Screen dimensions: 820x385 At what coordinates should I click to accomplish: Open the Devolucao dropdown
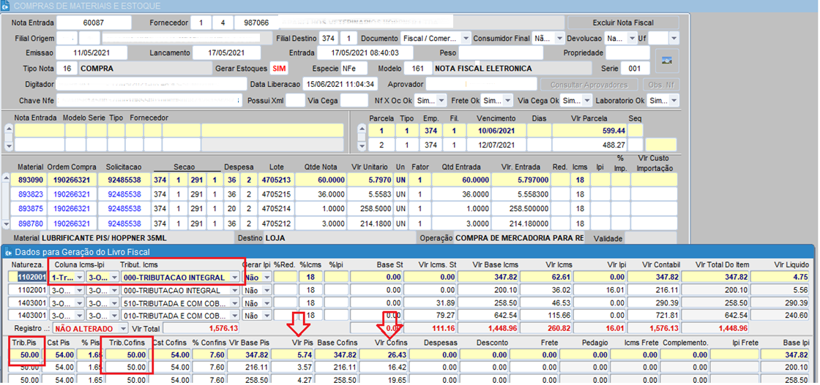632,39
